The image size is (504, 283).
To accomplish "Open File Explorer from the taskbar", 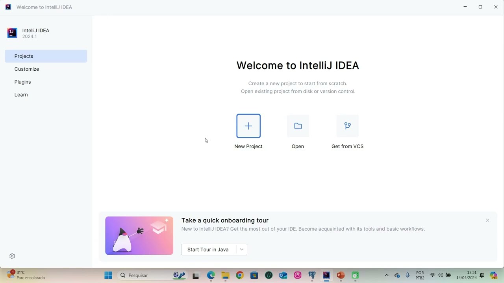I will [225, 275].
